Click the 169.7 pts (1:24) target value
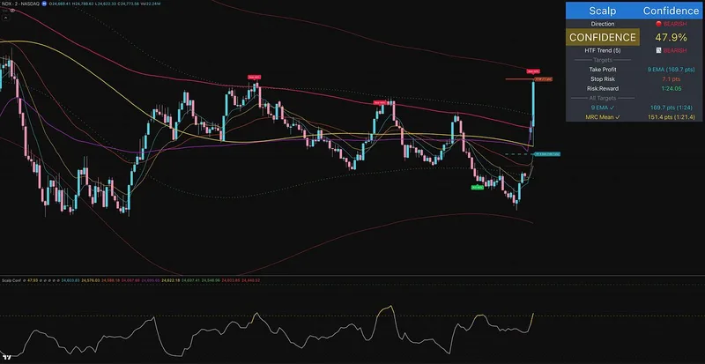The height and width of the screenshot is (364, 705). (671, 108)
